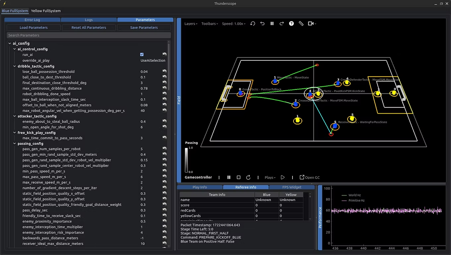
Task: Click the Search Parameters input field
Action: (89, 35)
